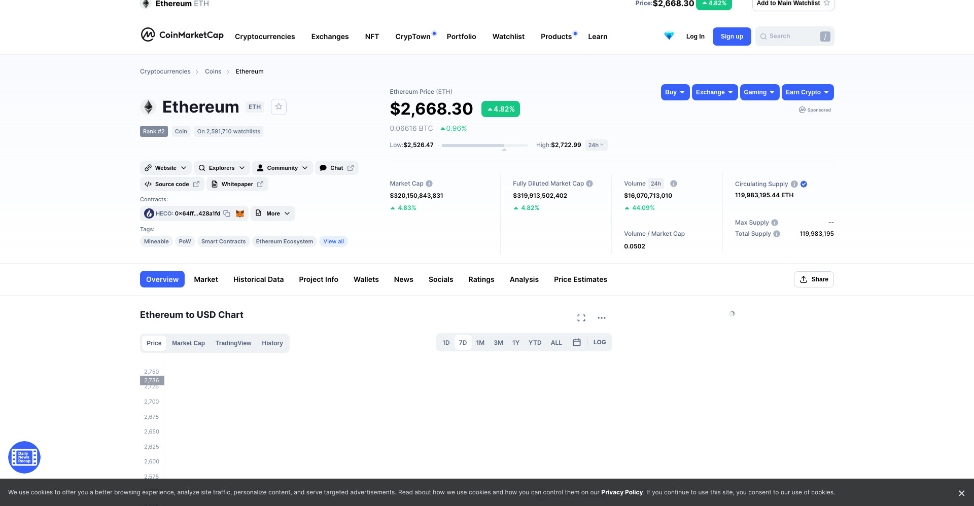
Task: Open the Earn Crypto dropdown
Action: point(808,92)
